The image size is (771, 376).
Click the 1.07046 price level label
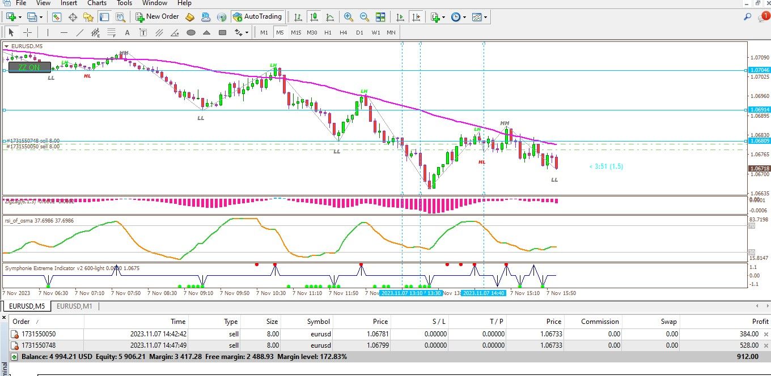click(x=759, y=70)
